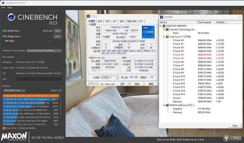Click the Device column header
The image size is (244, 143).
point(178,22)
